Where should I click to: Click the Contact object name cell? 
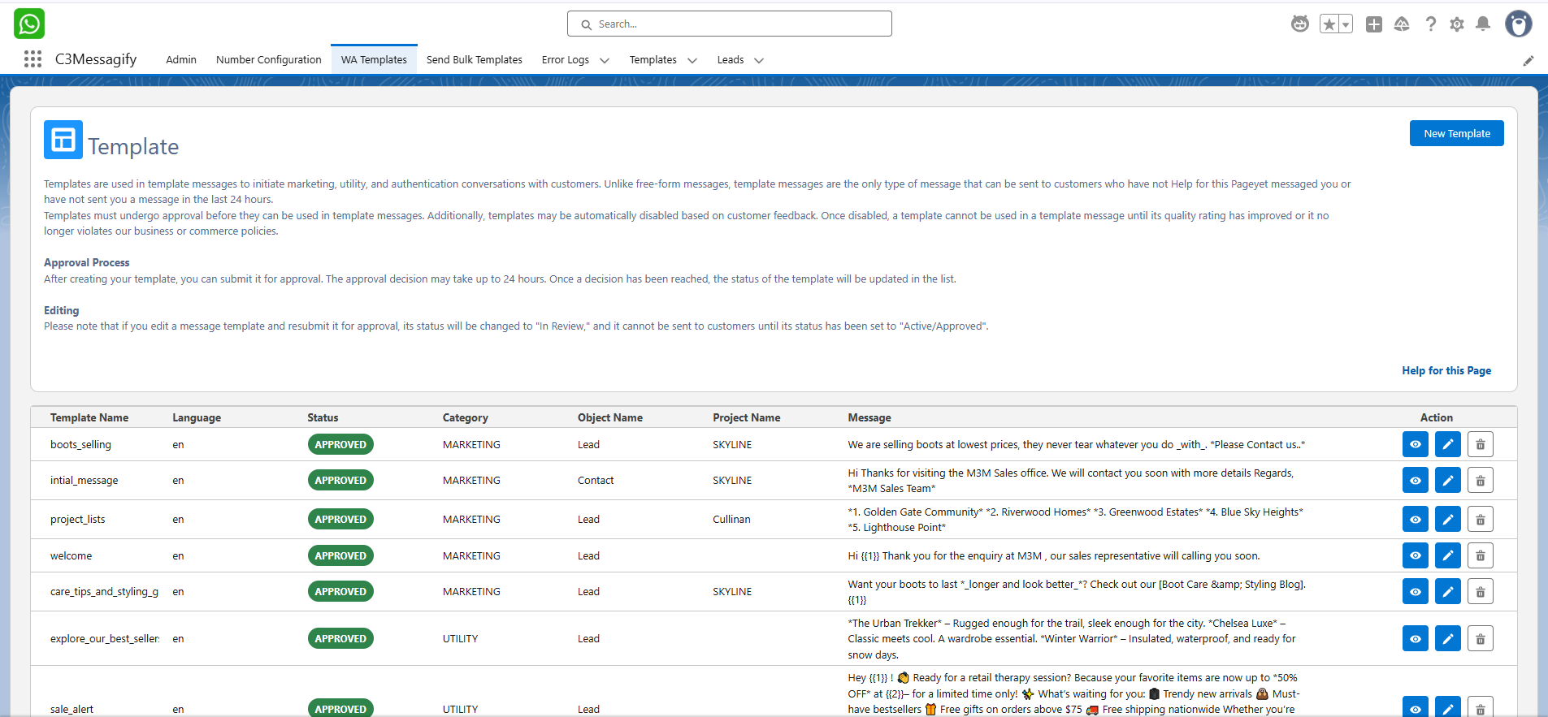(x=596, y=480)
